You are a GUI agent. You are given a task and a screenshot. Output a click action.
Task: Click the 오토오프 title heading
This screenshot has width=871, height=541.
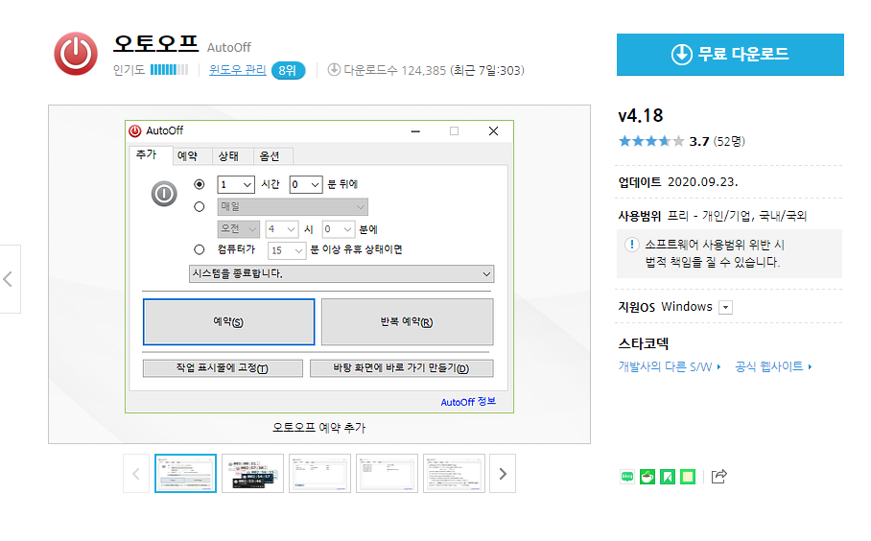pos(155,43)
